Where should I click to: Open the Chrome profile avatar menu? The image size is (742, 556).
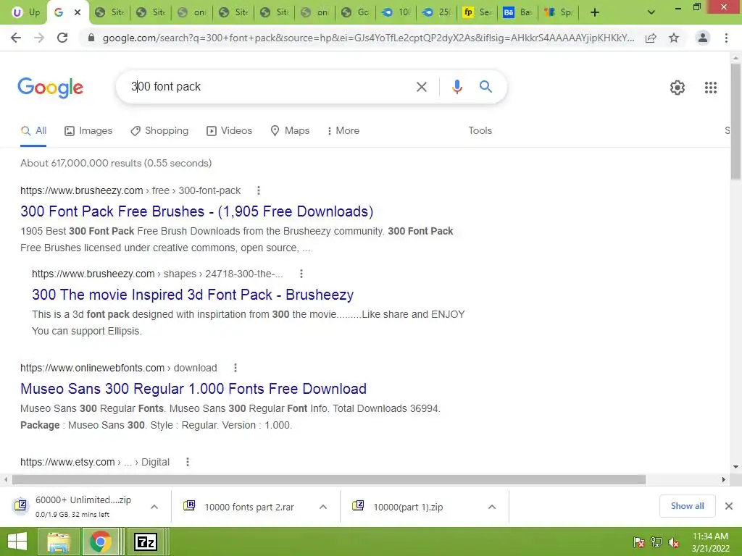703,38
